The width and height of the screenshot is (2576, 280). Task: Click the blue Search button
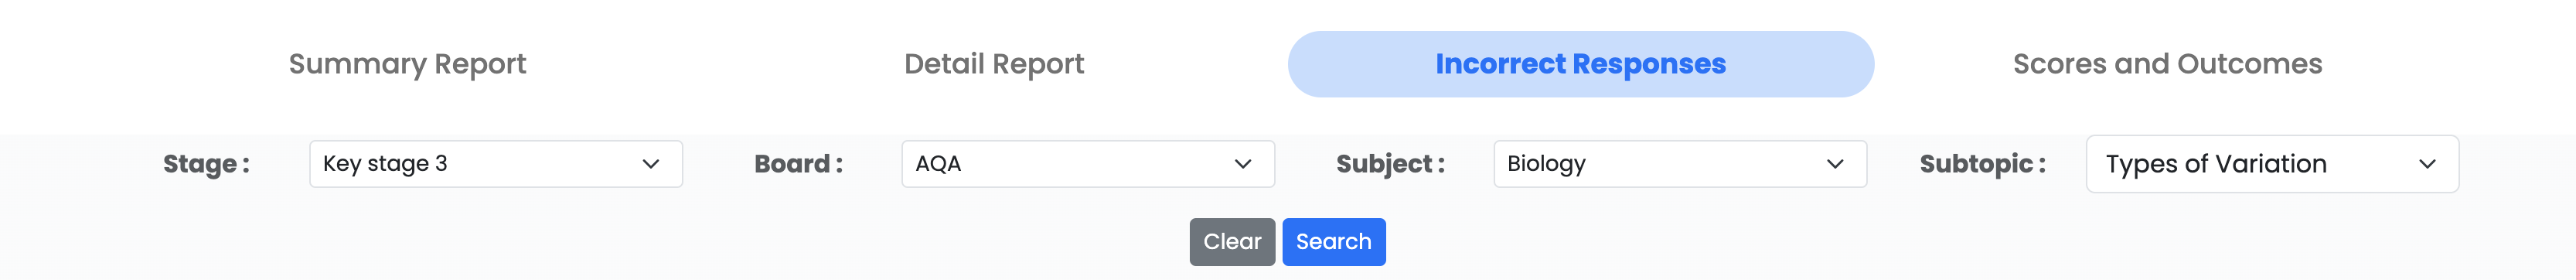point(1334,242)
